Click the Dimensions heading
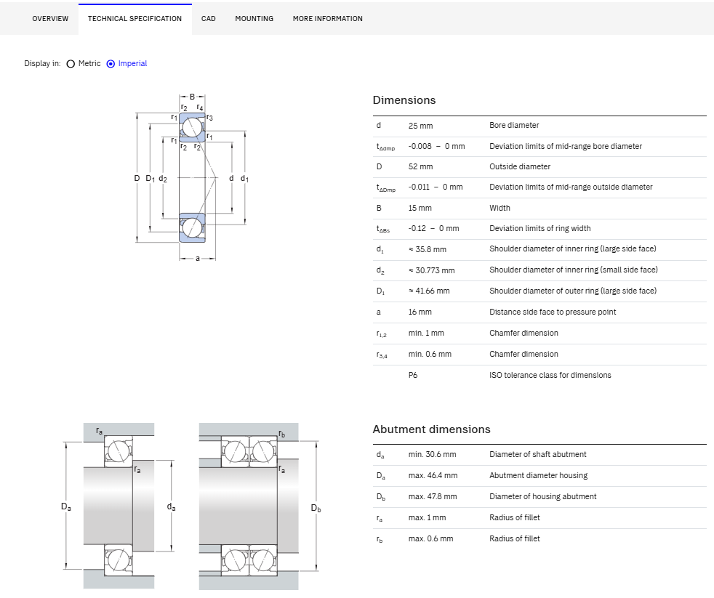The width and height of the screenshot is (714, 598). click(x=404, y=100)
